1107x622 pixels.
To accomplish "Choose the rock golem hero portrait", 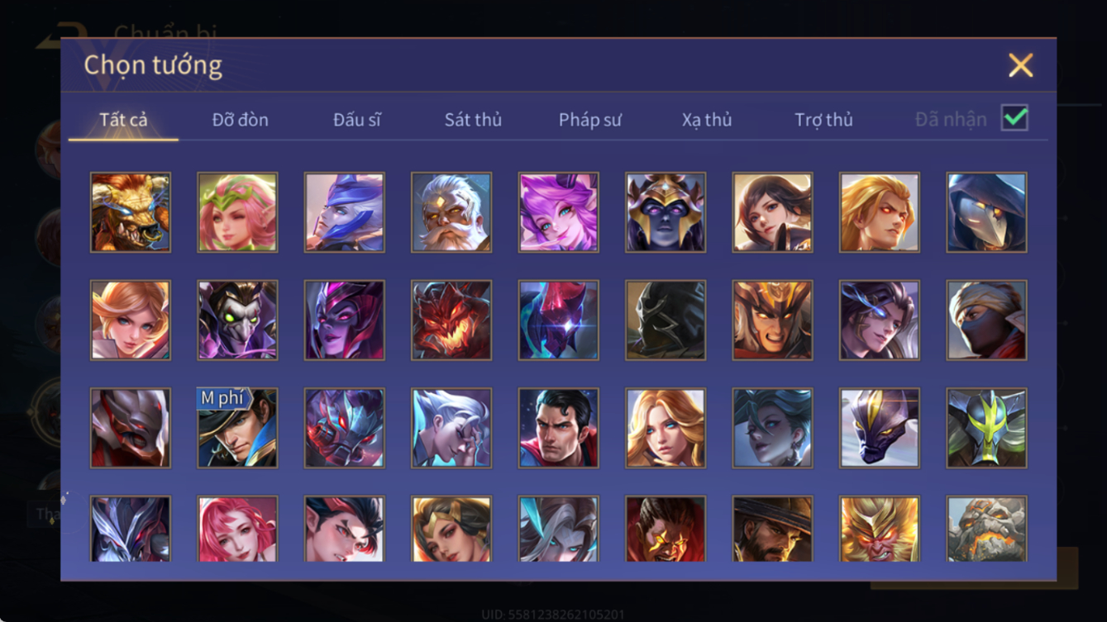I will point(986,529).
